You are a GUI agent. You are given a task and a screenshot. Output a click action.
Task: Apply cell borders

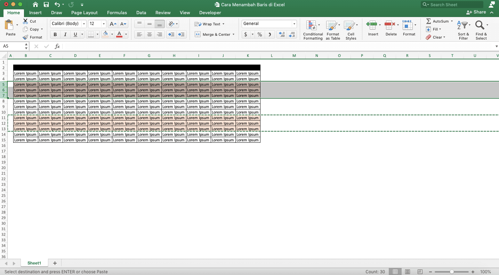pos(91,34)
